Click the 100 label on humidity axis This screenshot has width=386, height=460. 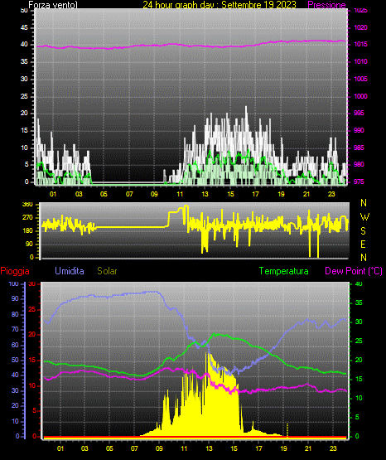[13, 283]
